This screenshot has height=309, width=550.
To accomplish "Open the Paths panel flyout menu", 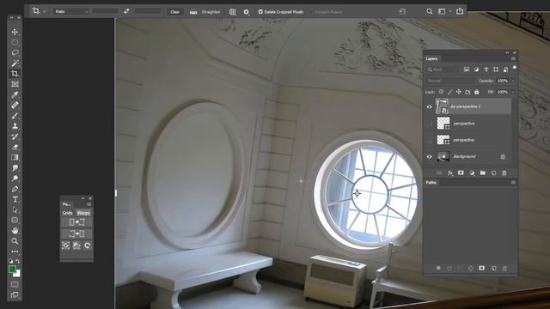I will coord(513,183).
